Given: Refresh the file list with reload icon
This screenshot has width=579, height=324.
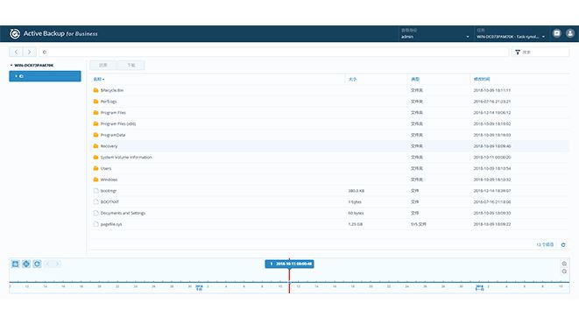Looking at the screenshot, I should 563,244.
